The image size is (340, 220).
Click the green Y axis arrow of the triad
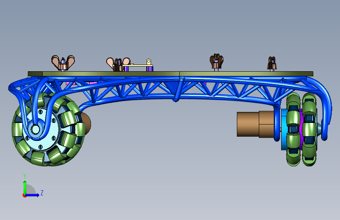(25, 187)
